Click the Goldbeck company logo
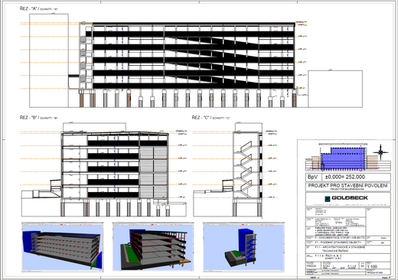398x280 pixels. (346, 198)
